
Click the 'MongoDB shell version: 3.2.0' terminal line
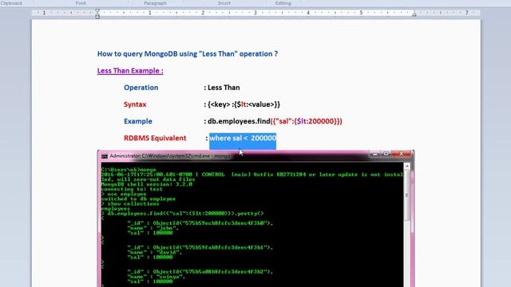click(x=147, y=184)
